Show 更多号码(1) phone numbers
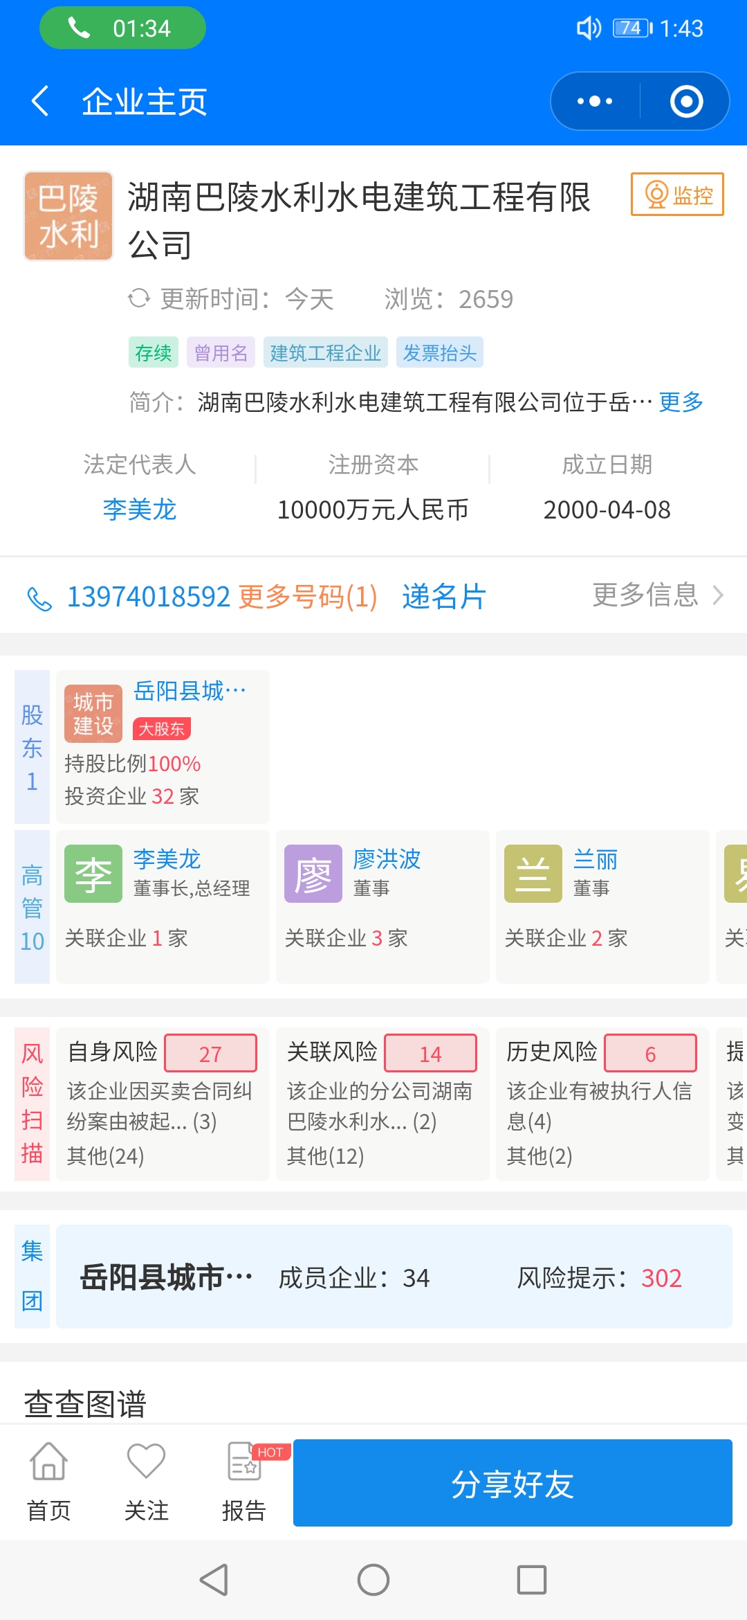 308,597
